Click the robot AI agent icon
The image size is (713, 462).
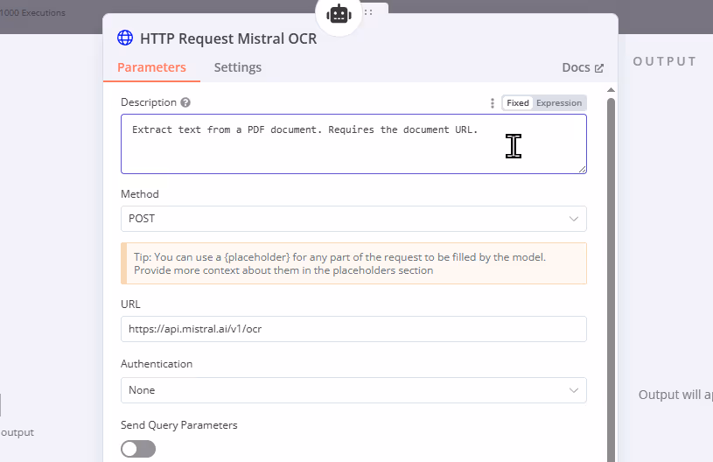(339, 15)
